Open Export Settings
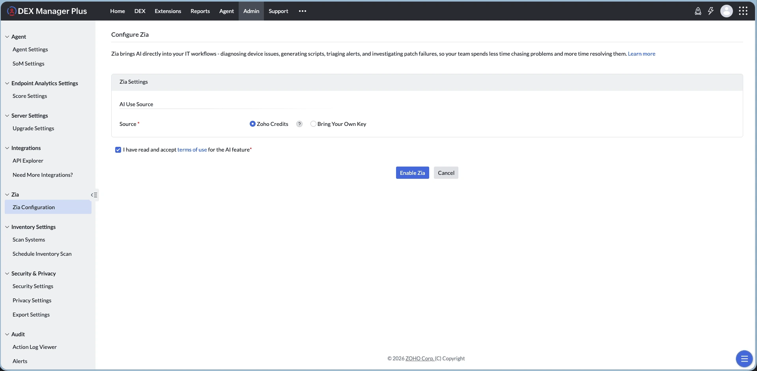 (31, 315)
